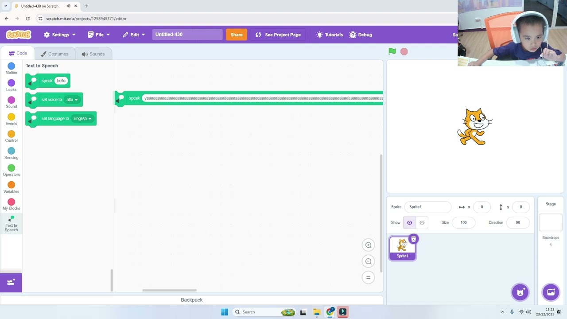The height and width of the screenshot is (319, 567).
Task: Zoom out the code workspace
Action: (368, 261)
